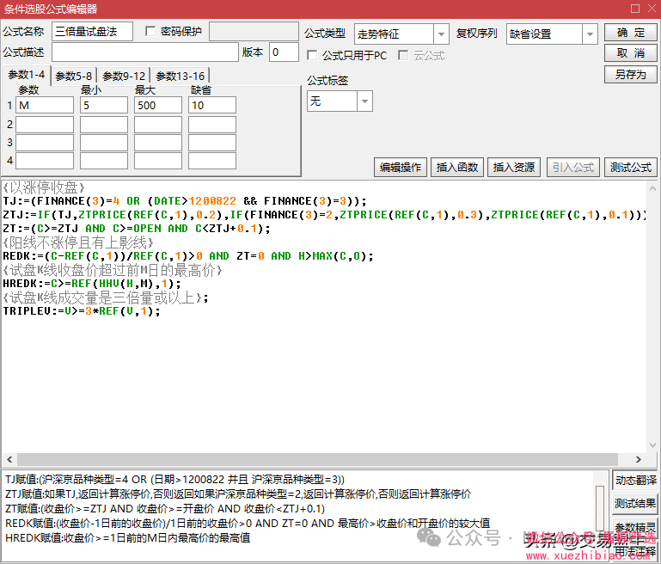Click the 公式名称 field containing 三倍量试盘法
The width and height of the screenshot is (661, 564).
tap(92, 32)
